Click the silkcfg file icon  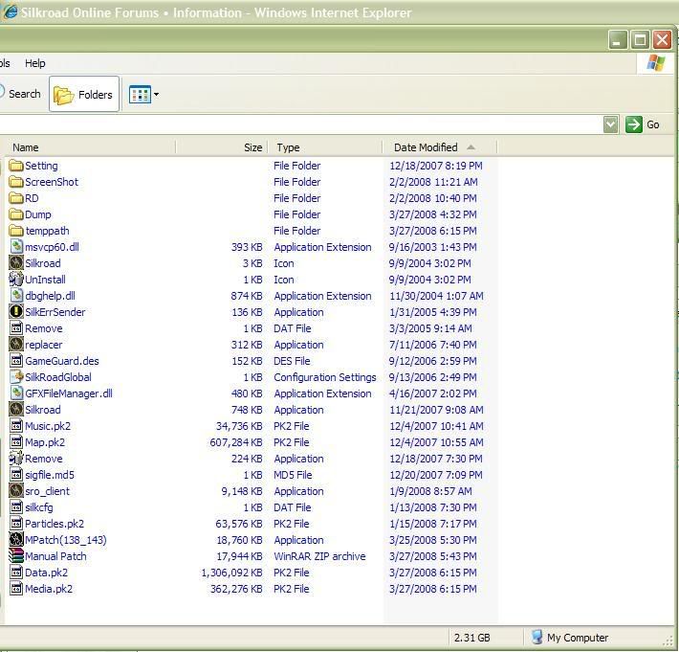[16, 507]
